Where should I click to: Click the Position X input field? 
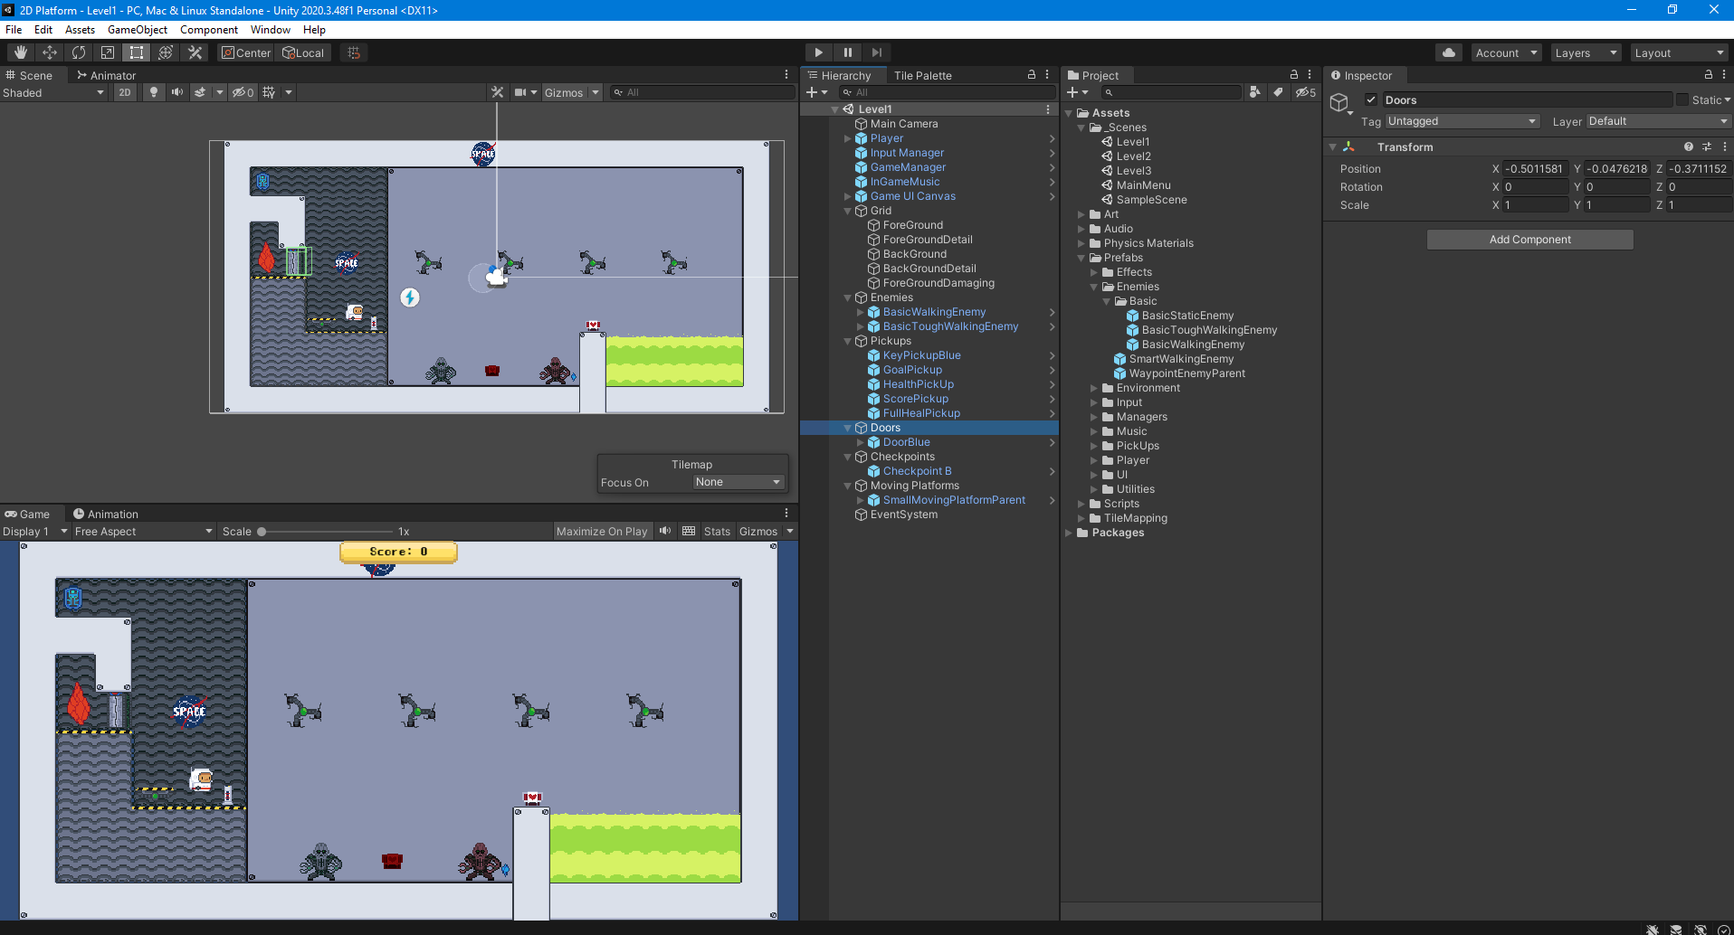point(1536,168)
